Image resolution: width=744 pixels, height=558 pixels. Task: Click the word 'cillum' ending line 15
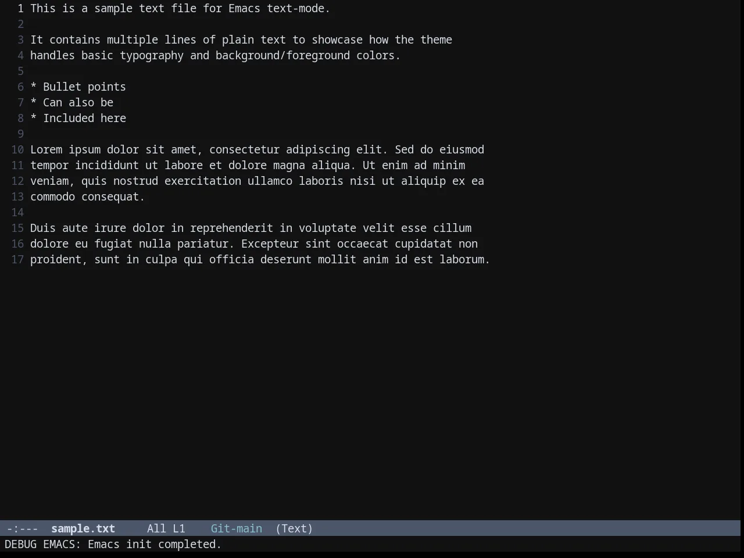coord(452,228)
